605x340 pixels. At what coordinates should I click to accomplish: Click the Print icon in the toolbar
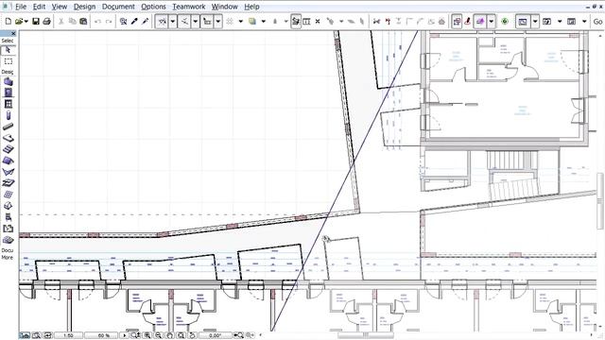click(x=46, y=22)
